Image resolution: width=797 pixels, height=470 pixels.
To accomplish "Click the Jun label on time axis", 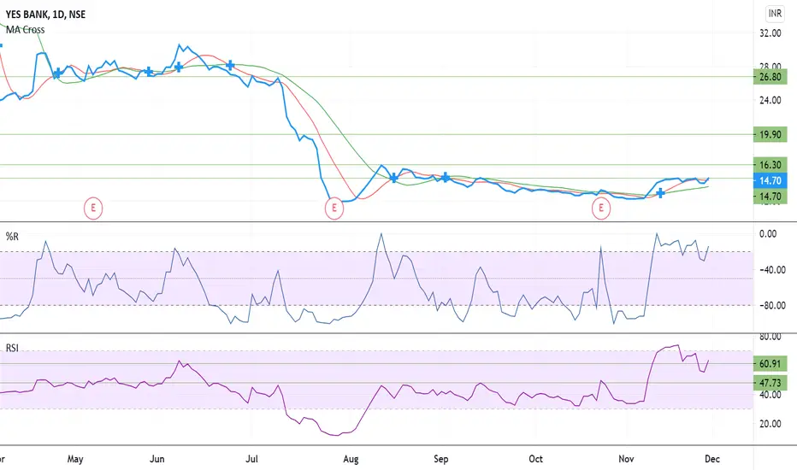I will pos(157,459).
